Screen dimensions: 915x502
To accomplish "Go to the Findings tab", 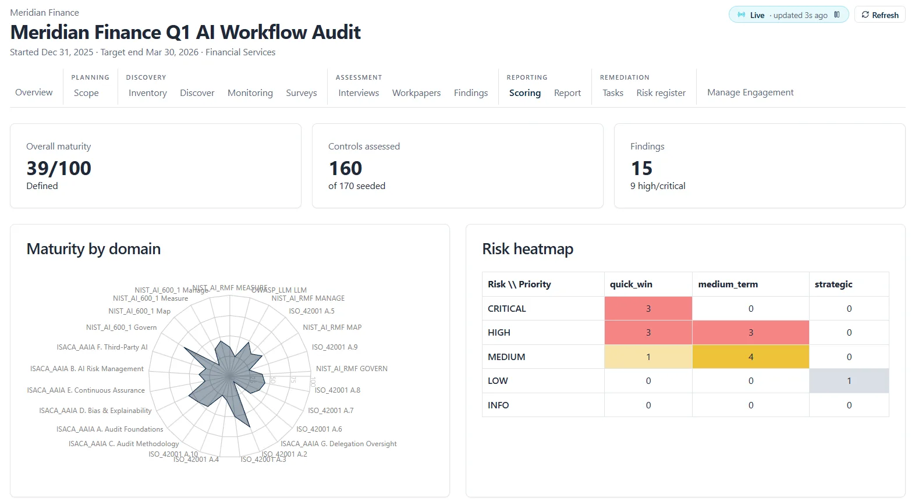I will pos(471,93).
